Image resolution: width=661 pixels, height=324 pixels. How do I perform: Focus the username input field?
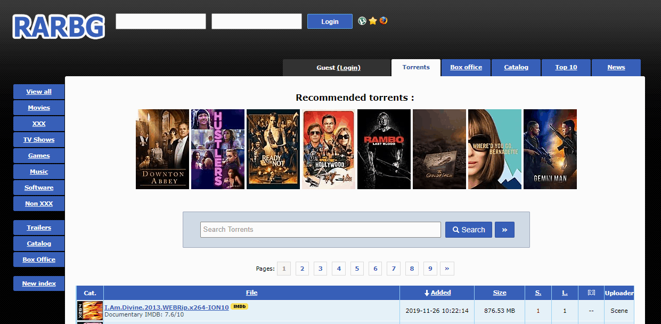click(x=161, y=21)
